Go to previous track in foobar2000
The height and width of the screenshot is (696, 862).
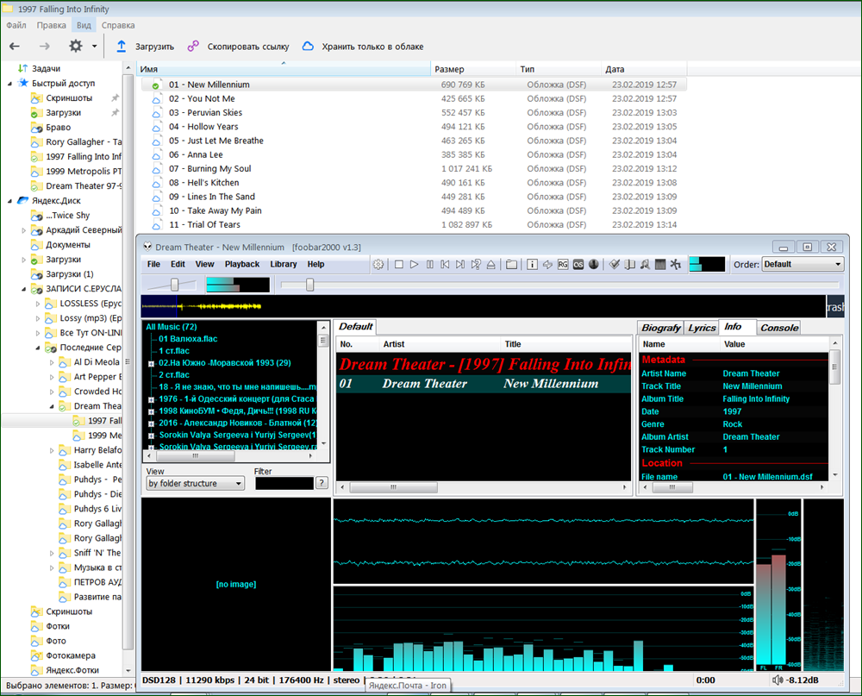pos(446,265)
